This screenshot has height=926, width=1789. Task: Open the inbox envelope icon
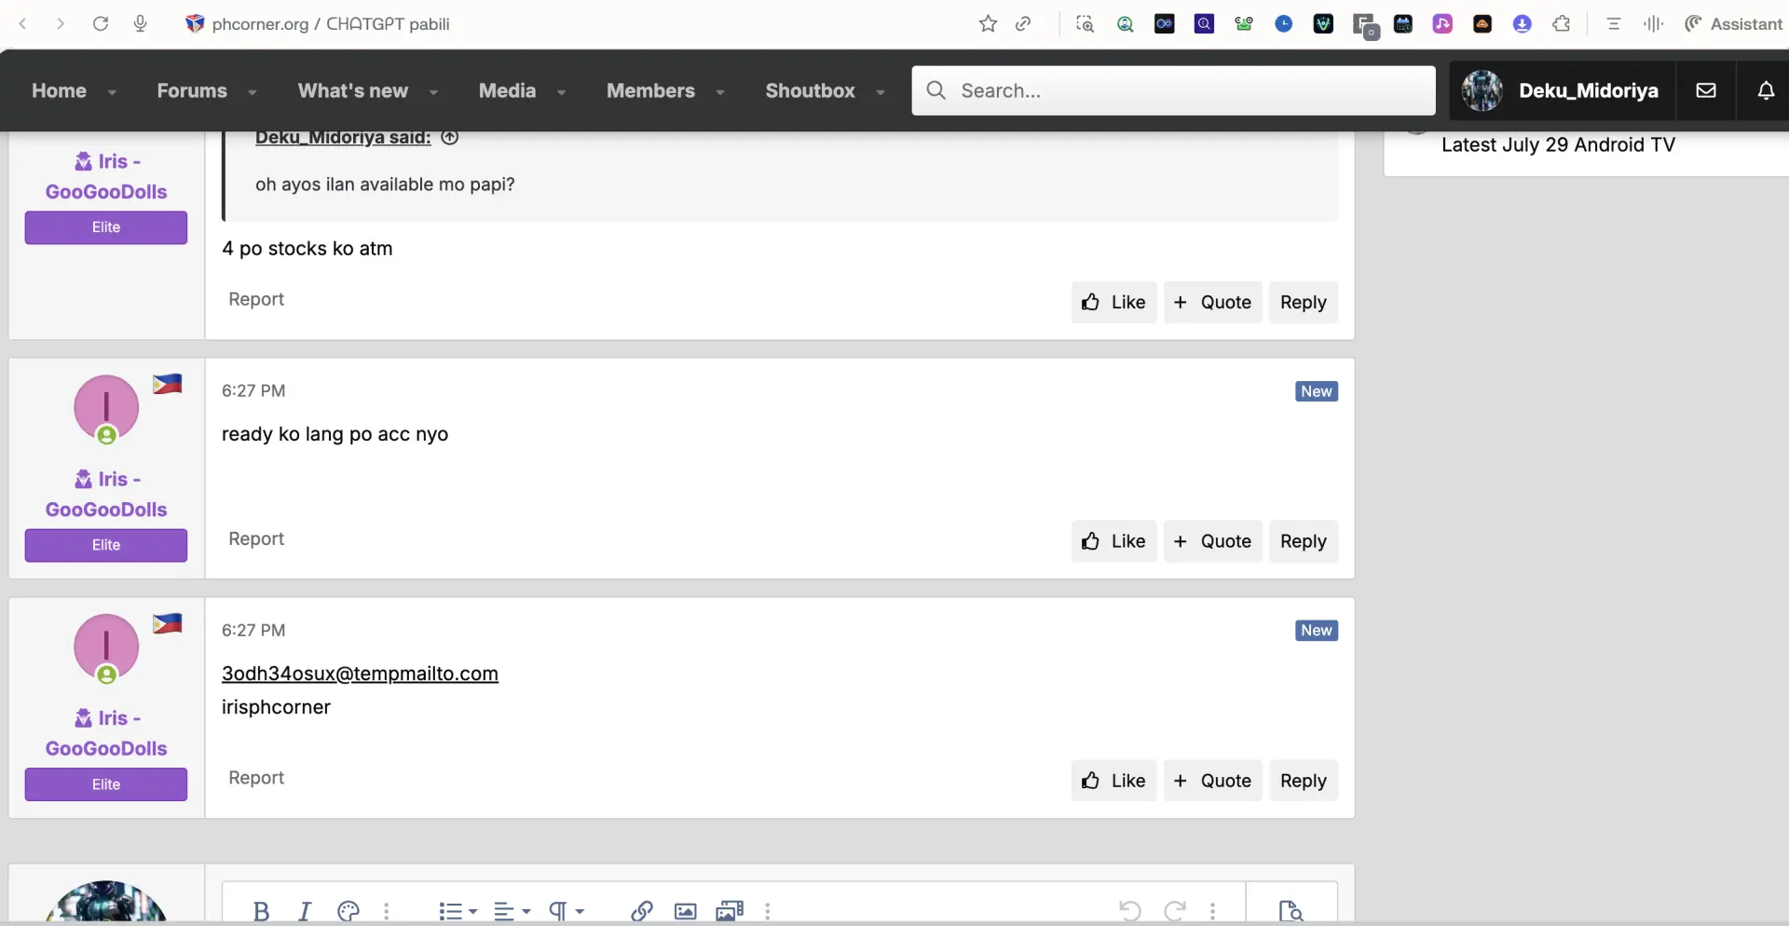1706,90
